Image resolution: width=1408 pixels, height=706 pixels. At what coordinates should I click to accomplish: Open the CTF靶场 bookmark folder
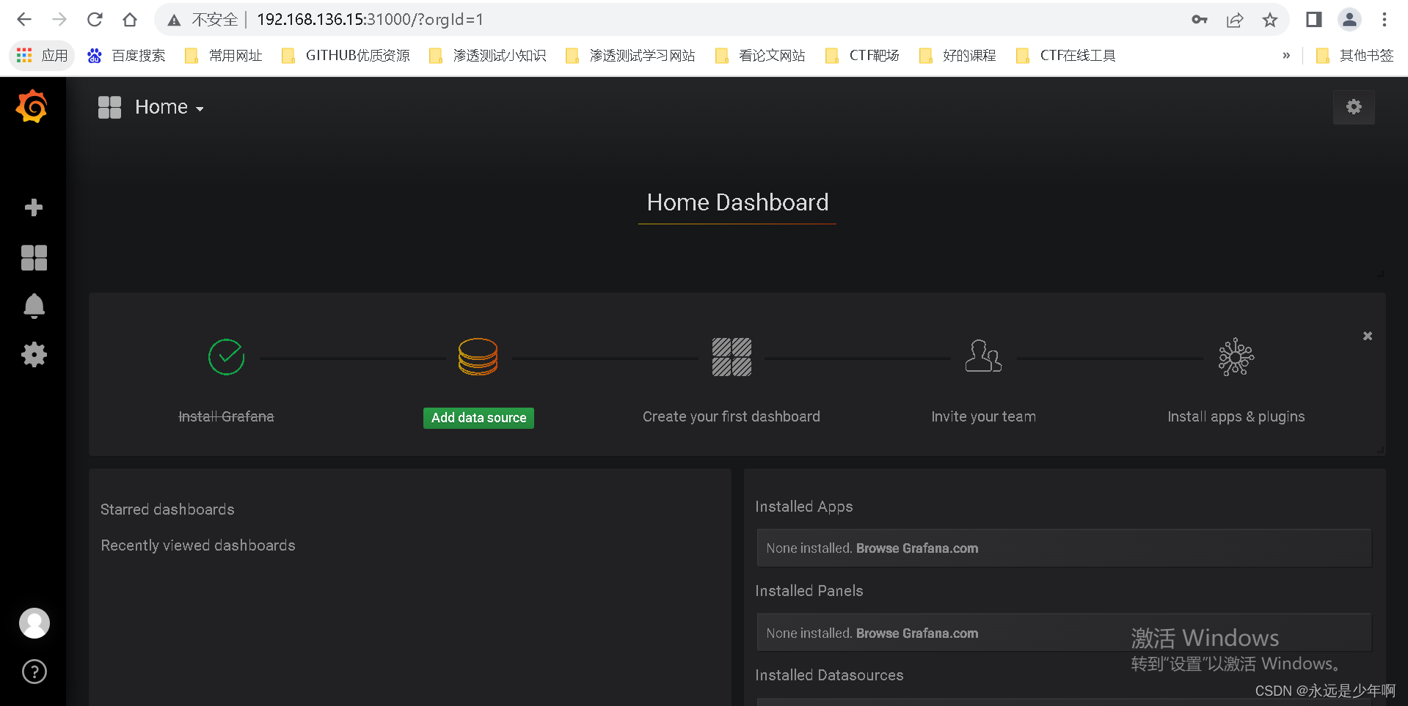[863, 56]
